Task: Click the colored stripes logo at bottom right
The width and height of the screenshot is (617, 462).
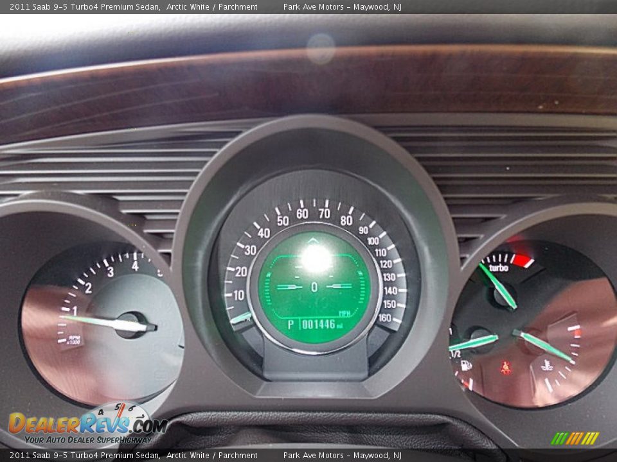Action: pos(575,438)
